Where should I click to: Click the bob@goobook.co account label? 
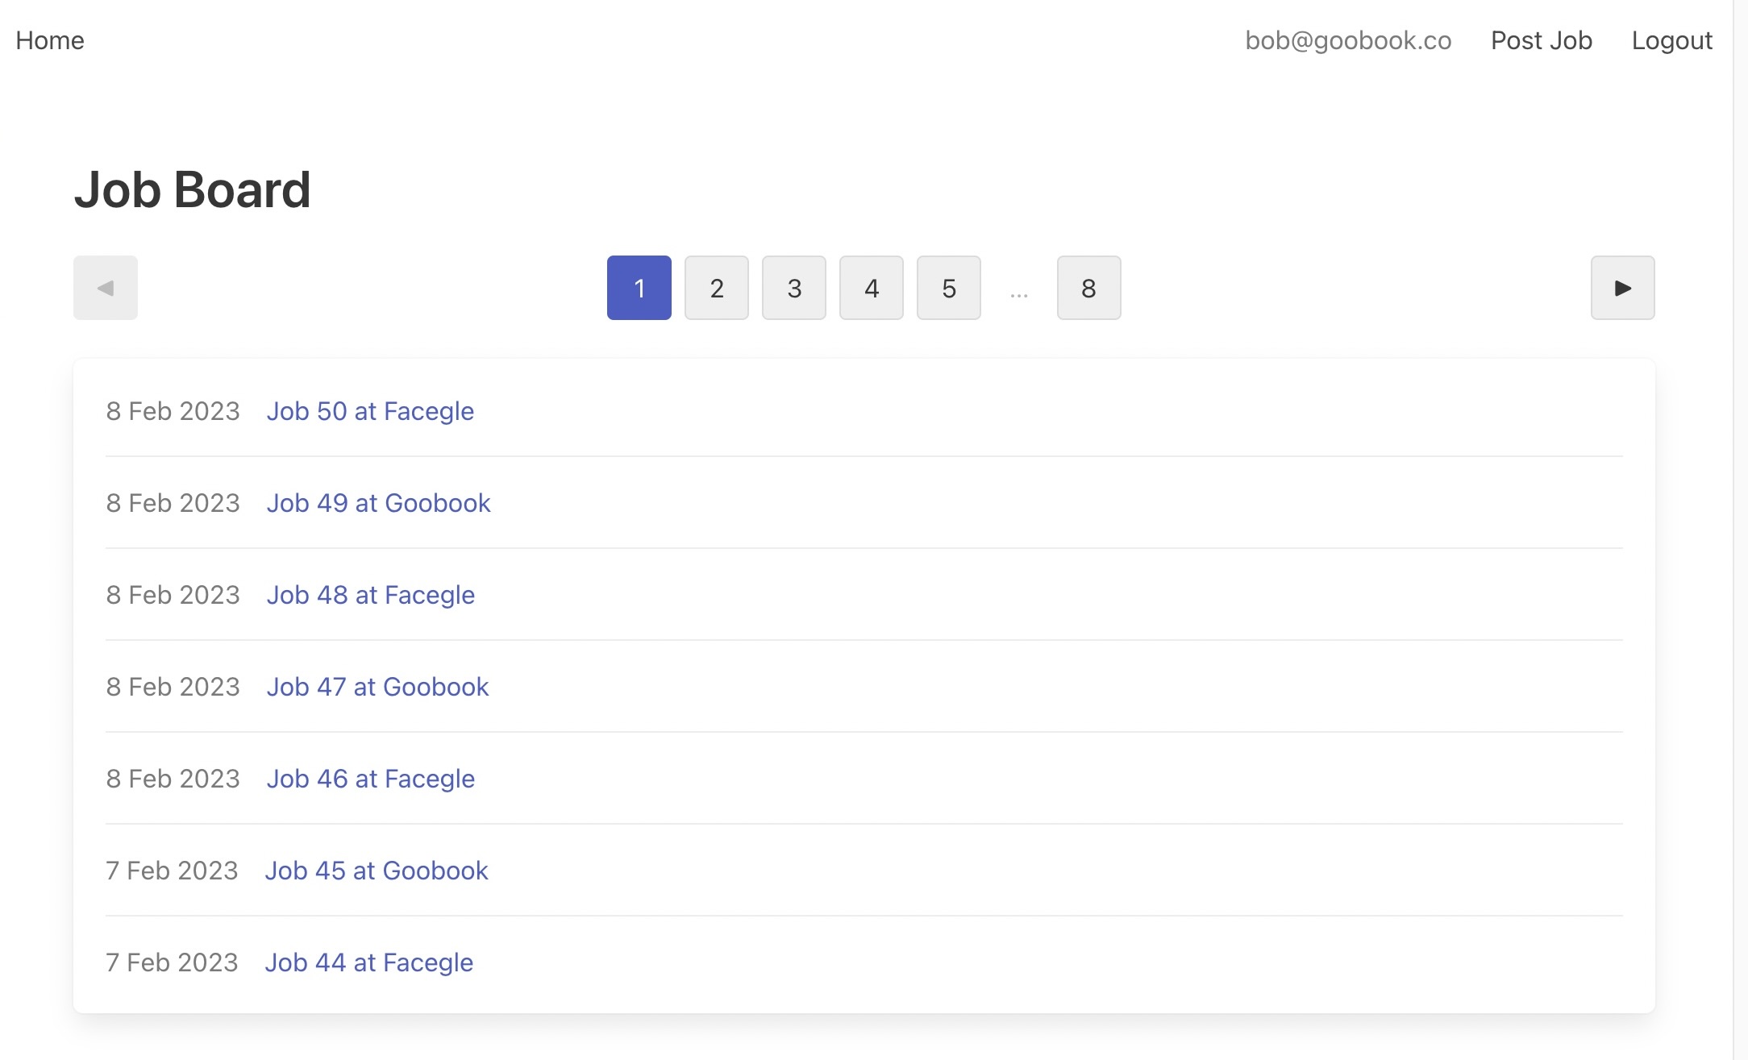coord(1348,40)
